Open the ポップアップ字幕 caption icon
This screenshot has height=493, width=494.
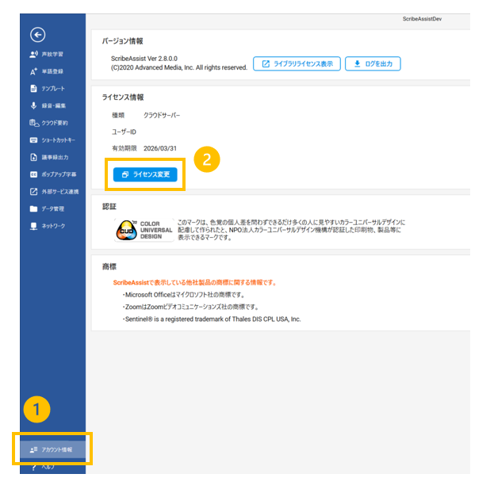(x=33, y=174)
